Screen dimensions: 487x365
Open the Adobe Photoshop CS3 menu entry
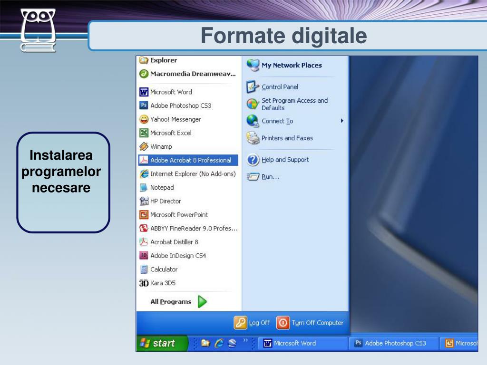tap(188, 106)
